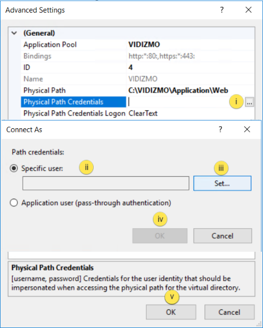Click the Set... button
263x328 pixels.
click(x=222, y=183)
